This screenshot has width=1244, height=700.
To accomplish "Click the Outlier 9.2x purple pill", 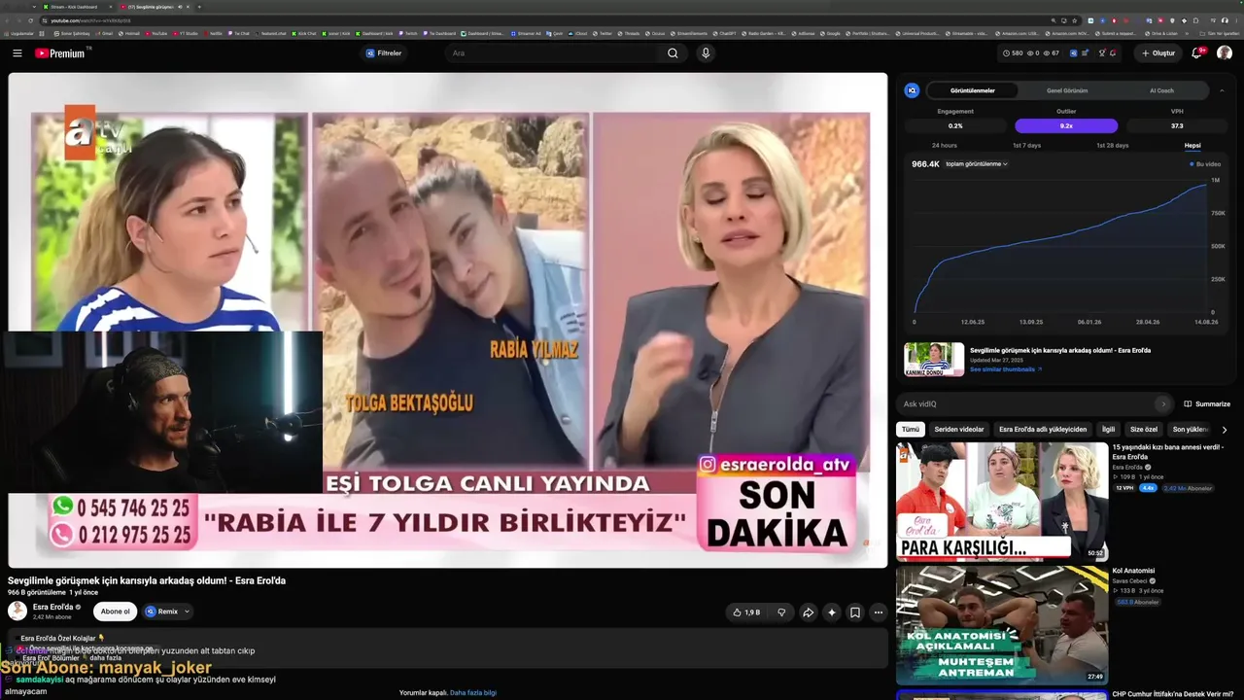I will pos(1066,125).
